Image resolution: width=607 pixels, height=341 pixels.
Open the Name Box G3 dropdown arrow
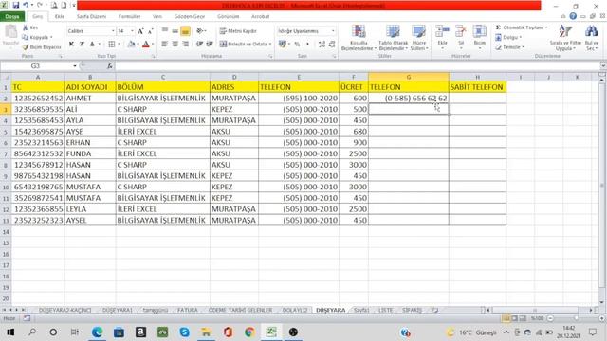coord(75,66)
